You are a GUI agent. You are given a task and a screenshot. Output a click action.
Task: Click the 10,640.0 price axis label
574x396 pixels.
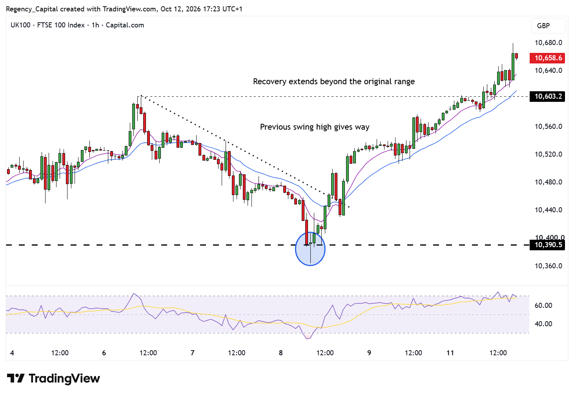(x=548, y=71)
